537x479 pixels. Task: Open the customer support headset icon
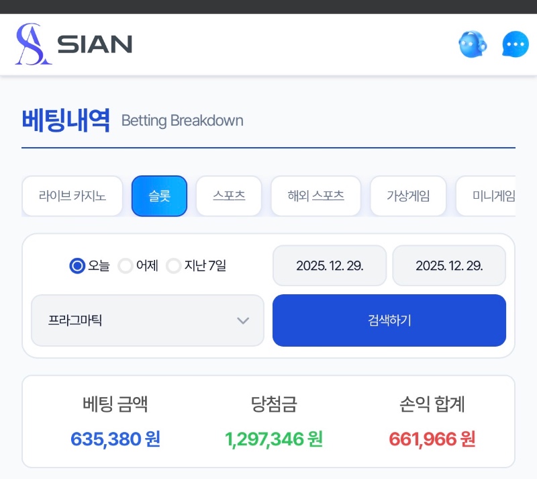[473, 45]
